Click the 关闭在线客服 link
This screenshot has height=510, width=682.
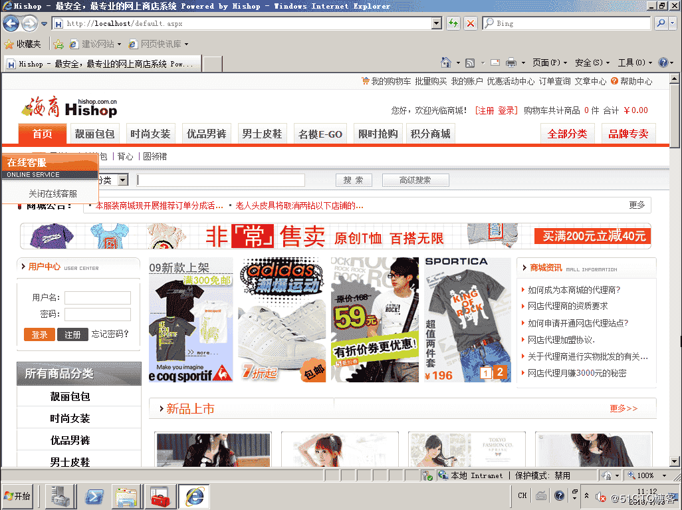[x=53, y=193]
